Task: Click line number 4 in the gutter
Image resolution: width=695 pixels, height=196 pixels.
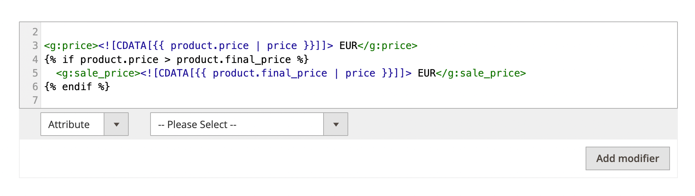Action: (35, 59)
